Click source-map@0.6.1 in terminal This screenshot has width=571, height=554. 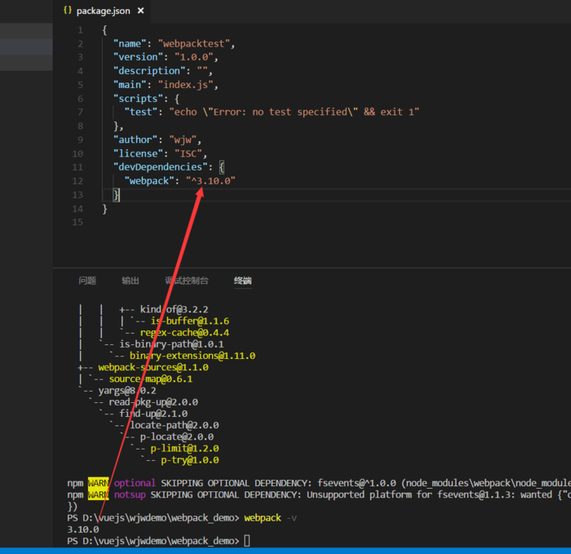click(x=151, y=379)
